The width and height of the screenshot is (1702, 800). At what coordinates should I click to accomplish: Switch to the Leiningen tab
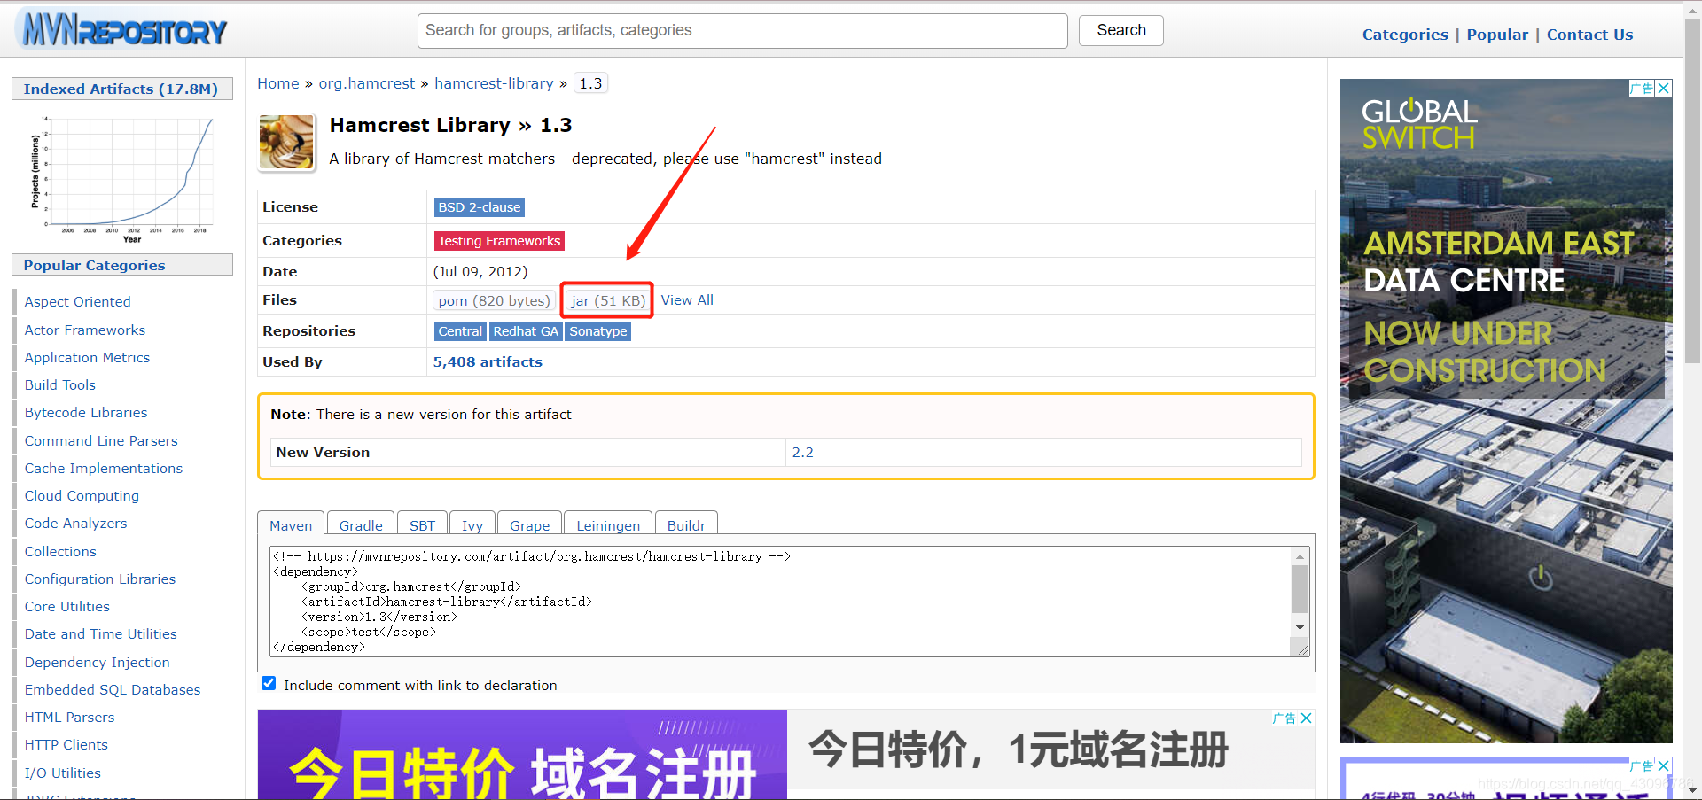click(x=608, y=524)
